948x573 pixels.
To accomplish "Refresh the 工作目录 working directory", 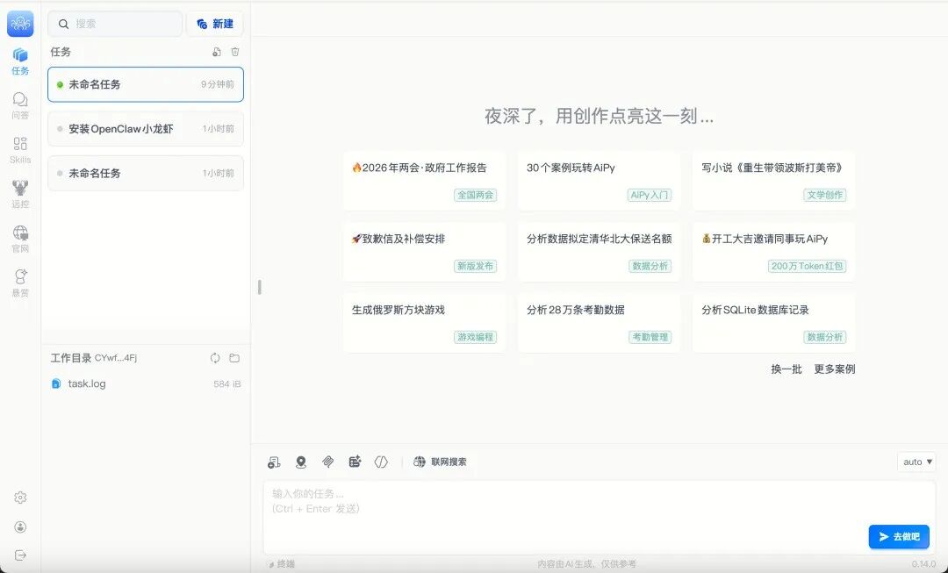I will (x=214, y=357).
